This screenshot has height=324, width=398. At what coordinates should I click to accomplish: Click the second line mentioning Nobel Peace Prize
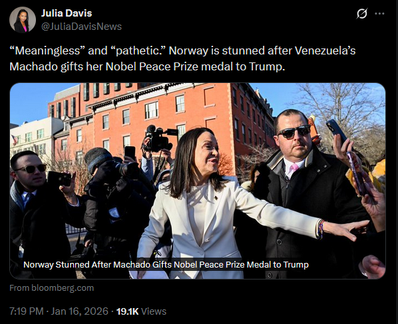(x=147, y=66)
